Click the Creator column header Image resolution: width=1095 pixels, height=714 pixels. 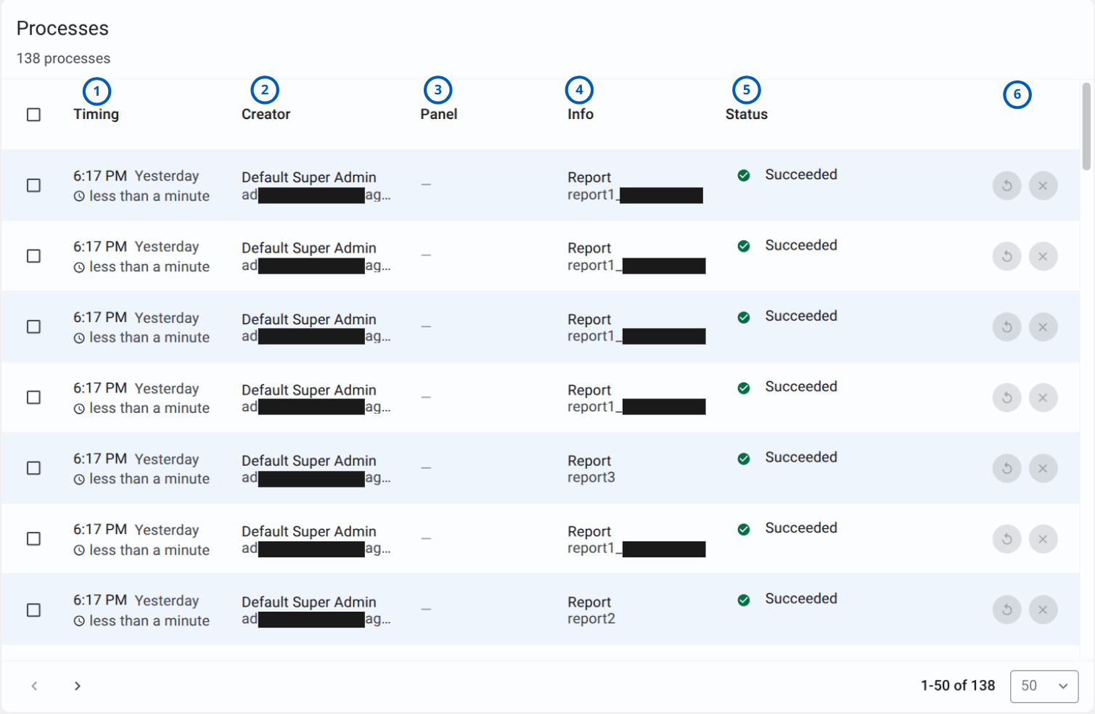coord(266,114)
